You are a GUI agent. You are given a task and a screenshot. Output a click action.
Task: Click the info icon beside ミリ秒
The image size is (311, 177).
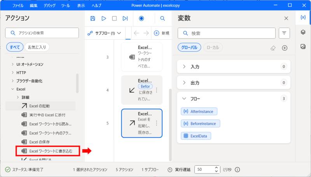(238, 170)
